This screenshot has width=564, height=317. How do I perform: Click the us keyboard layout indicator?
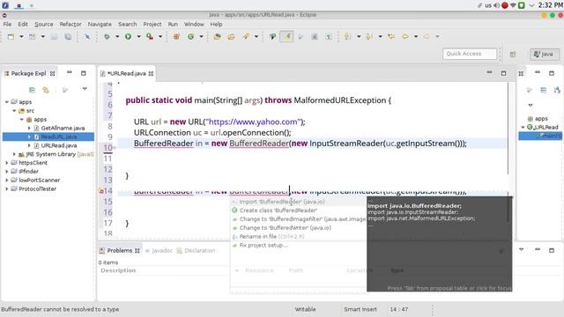488,5
